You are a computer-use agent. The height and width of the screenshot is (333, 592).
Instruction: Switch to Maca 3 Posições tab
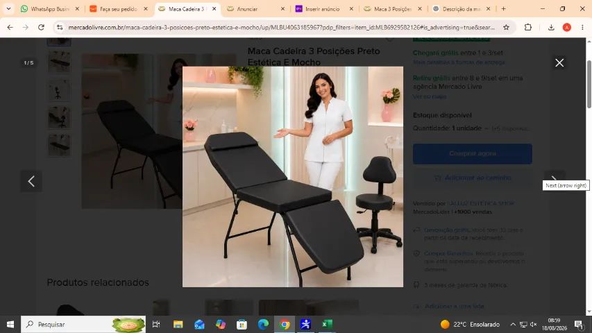(392, 9)
